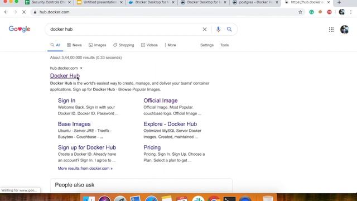
Task: Submit search using the magnifier icon
Action: tap(229, 29)
